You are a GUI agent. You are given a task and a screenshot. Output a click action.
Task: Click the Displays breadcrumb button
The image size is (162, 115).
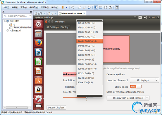(65, 27)
